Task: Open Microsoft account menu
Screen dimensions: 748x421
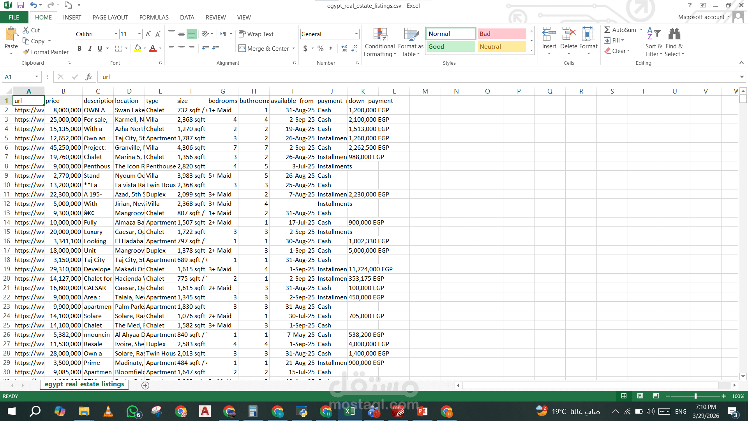Action: point(704,17)
